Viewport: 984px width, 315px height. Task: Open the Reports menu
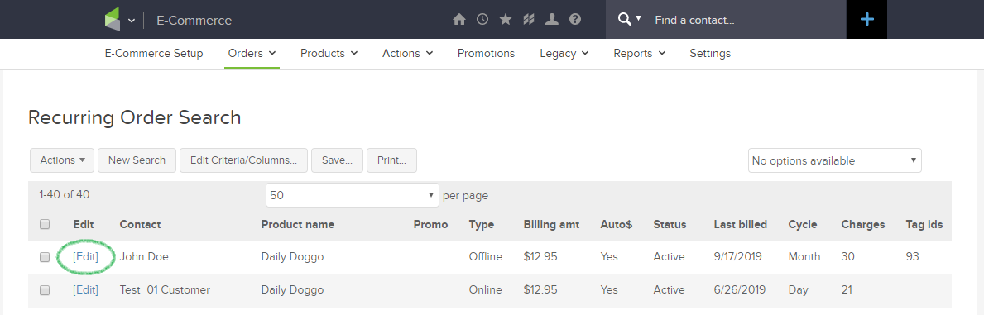[640, 54]
